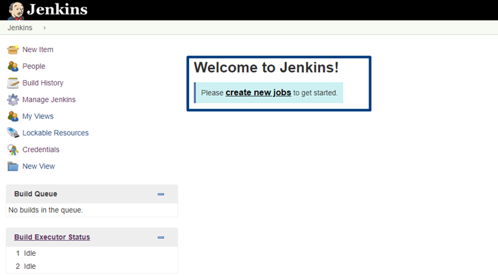Open the My Views link
Image resolution: width=498 pixels, height=277 pixels.
pyautogui.click(x=38, y=116)
